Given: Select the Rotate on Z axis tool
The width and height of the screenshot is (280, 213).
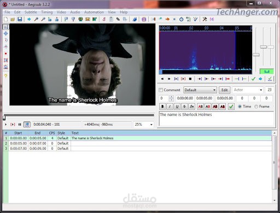Looking at the screenshot, I should pyautogui.click(x=6, y=40).
